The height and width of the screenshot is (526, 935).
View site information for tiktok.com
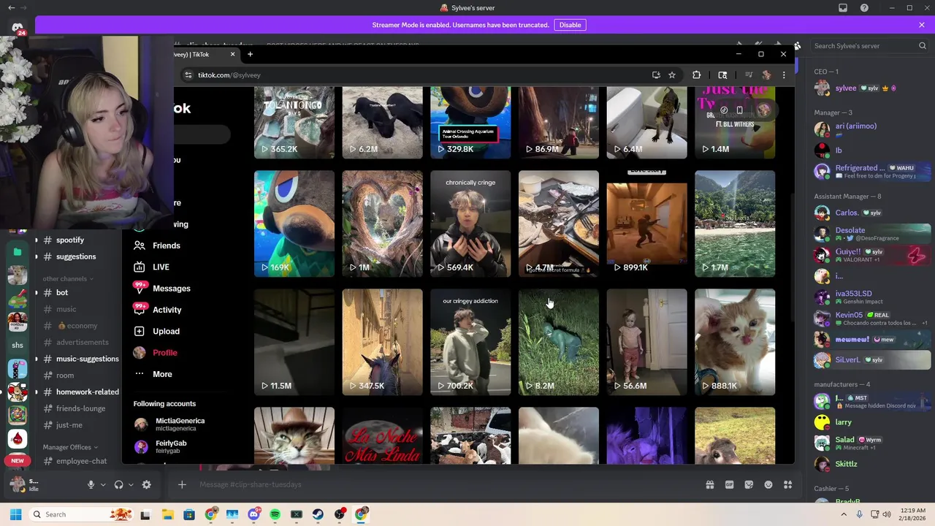click(188, 75)
